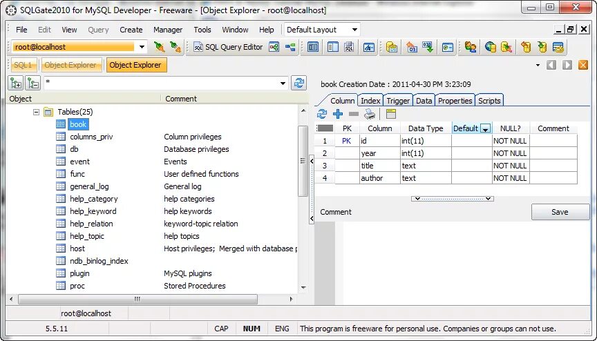Click the blue tree-structure toolbar icon

click(x=290, y=47)
